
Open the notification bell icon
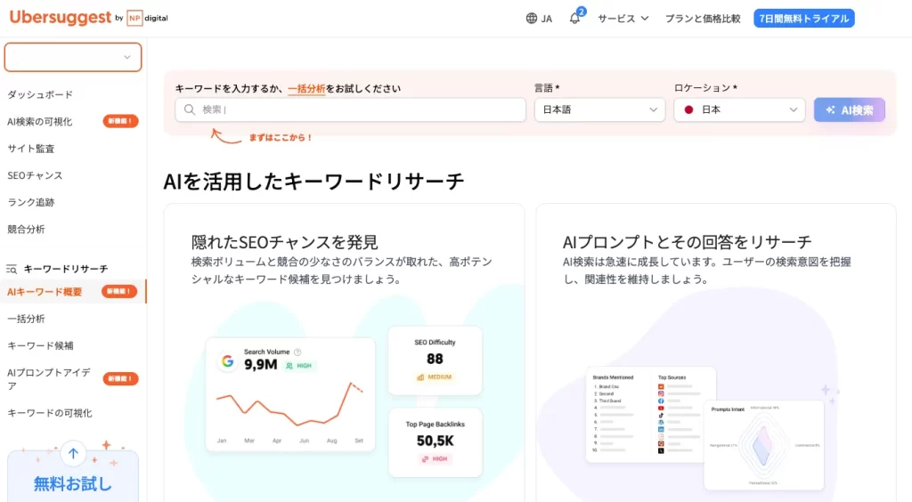click(x=574, y=18)
